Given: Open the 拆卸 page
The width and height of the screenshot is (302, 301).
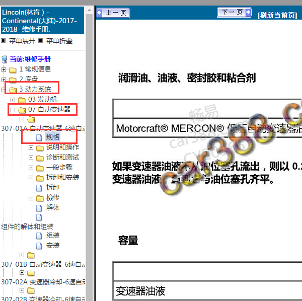Looking at the screenshot, I should click(x=53, y=187).
